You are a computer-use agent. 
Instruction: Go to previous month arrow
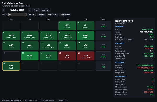(x=3, y=10)
